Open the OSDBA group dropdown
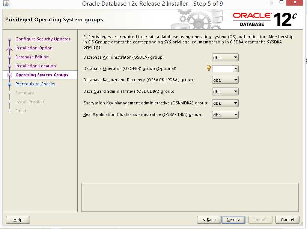307x229 pixels. (225, 58)
